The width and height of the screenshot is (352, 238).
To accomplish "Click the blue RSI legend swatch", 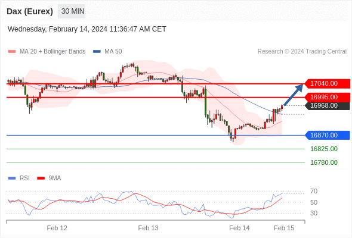I will (x=12, y=178).
